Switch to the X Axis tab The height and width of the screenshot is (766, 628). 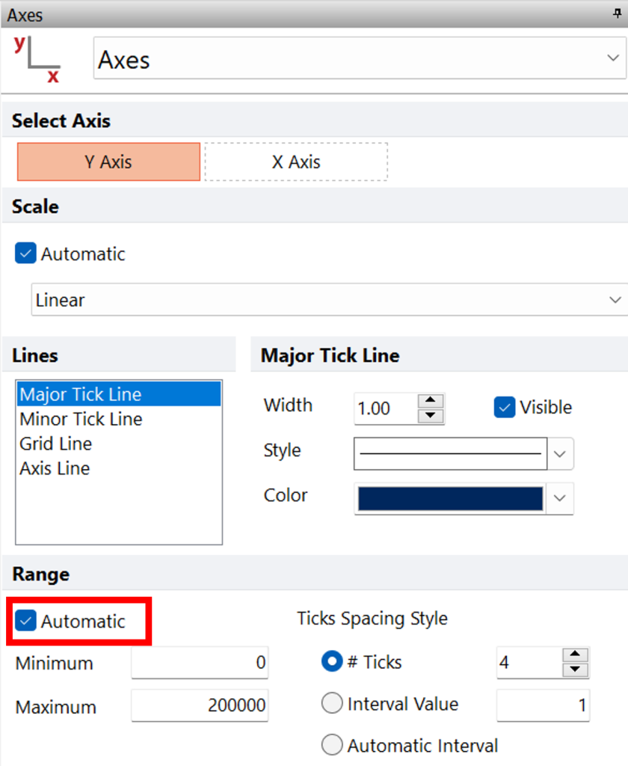point(295,162)
